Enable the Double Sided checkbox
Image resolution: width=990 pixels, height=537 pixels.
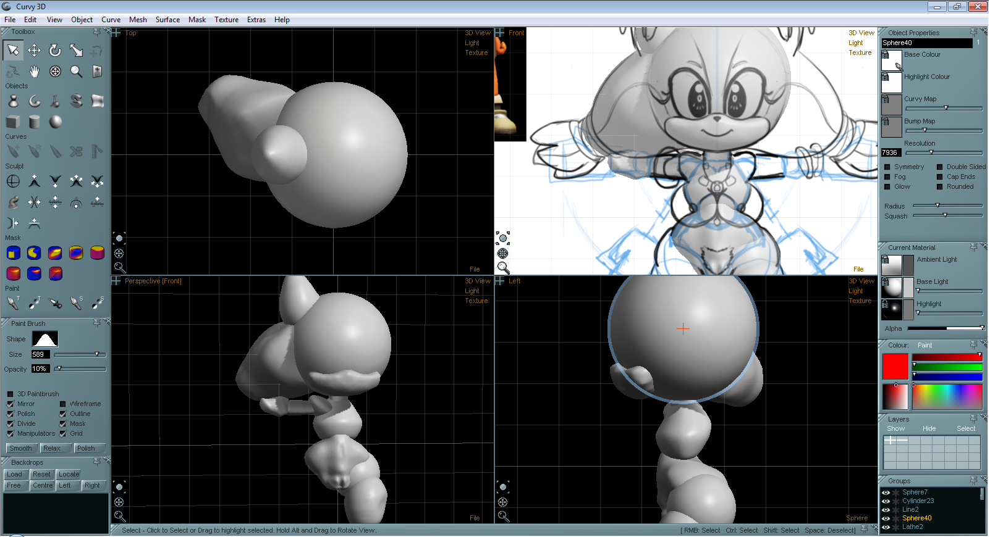point(940,167)
